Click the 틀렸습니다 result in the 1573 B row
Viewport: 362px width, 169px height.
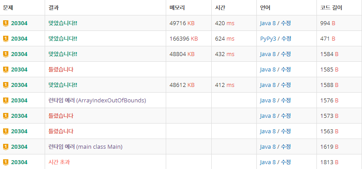(61, 116)
